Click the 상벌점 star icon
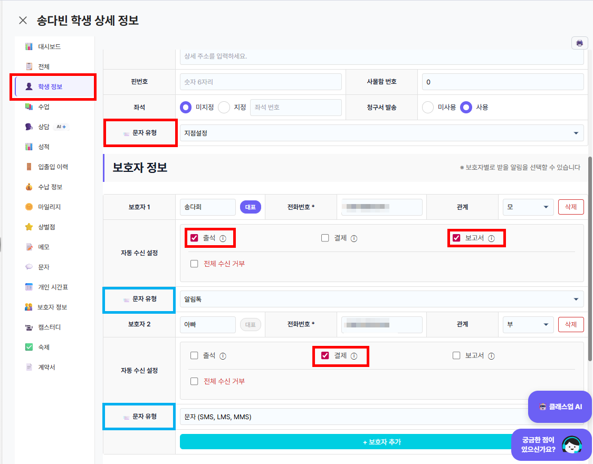 (28, 227)
